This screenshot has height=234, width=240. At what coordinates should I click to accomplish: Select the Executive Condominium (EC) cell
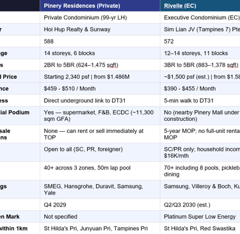tap(200, 17)
